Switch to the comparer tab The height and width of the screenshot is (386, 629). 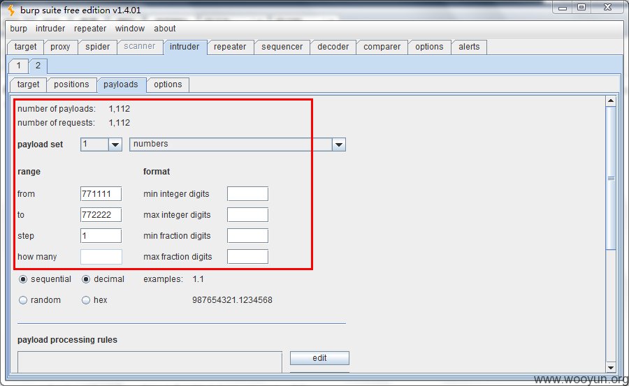coord(382,47)
